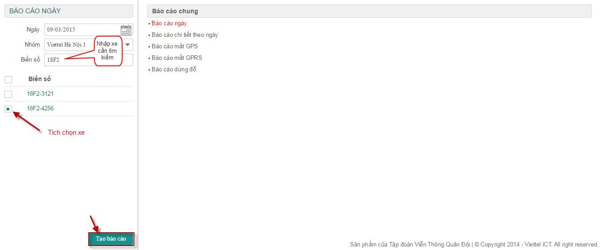
Task: Click the Viettel ICT copyright footer text
Action: tap(474, 244)
